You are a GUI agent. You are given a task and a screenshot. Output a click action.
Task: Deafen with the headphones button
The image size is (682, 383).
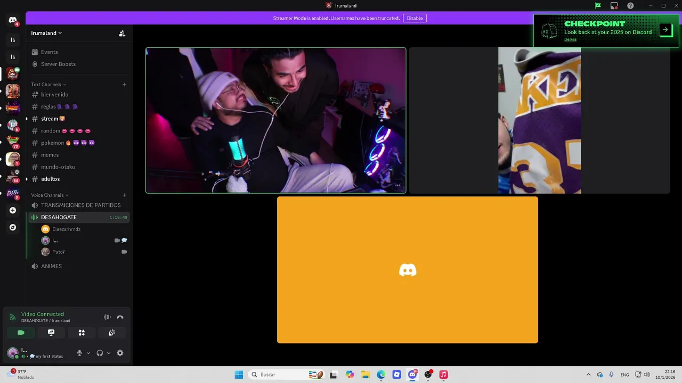pyautogui.click(x=100, y=353)
